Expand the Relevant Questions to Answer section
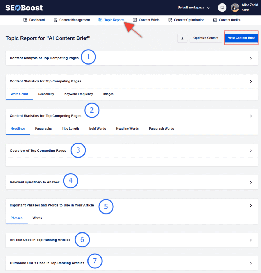 [250, 182]
